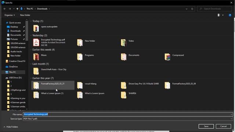Open the Save as type dropdown

[x=128, y=119]
